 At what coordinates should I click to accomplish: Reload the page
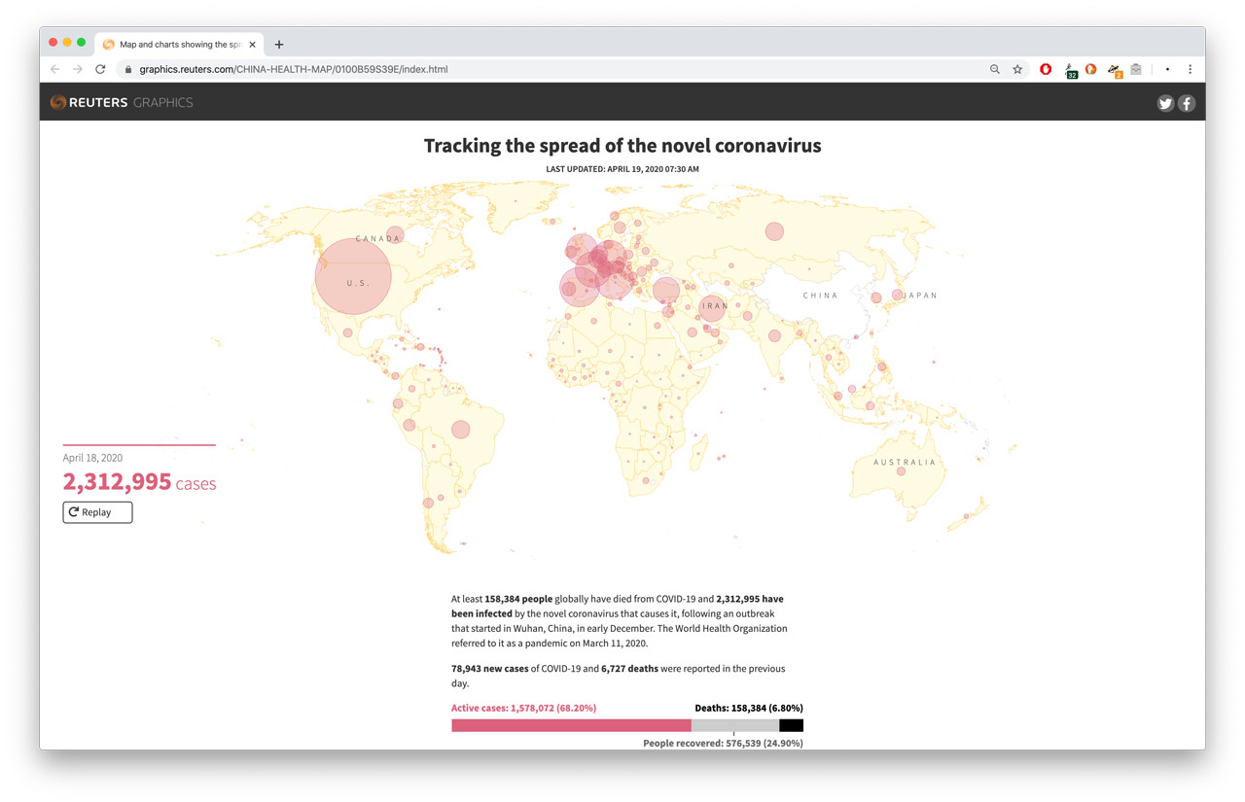pos(100,70)
